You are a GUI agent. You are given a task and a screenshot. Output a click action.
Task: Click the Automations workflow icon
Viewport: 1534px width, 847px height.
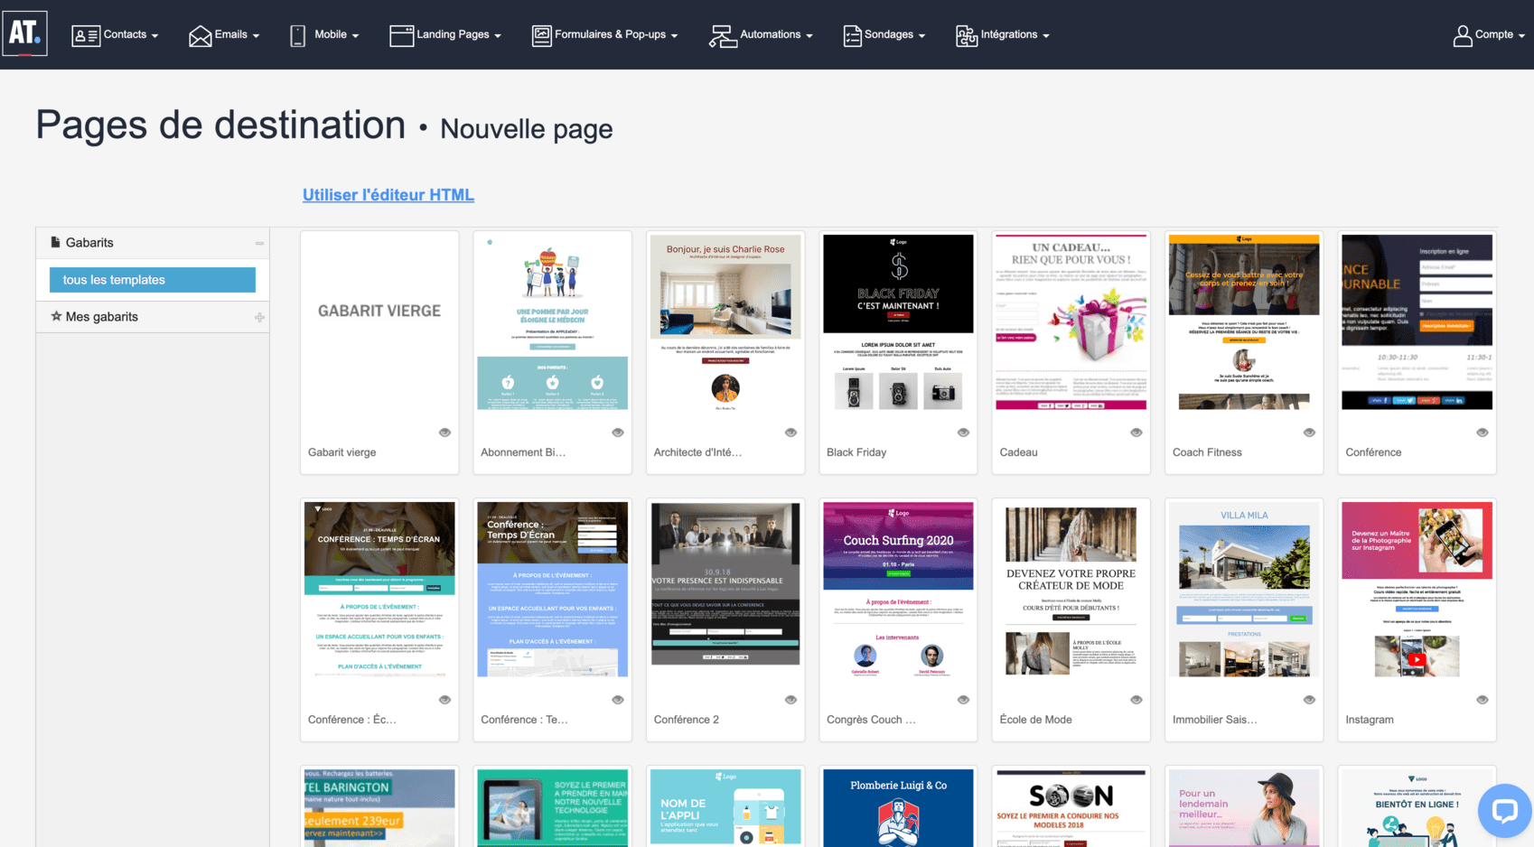tap(723, 35)
